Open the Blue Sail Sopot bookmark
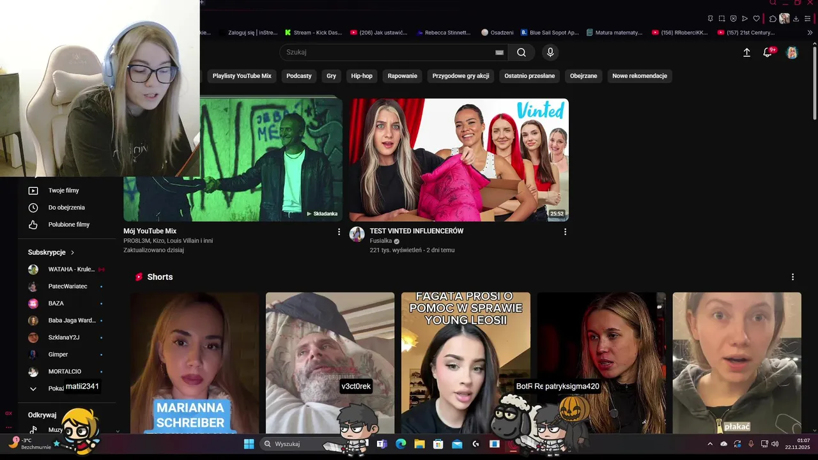The image size is (818, 460). click(x=550, y=33)
